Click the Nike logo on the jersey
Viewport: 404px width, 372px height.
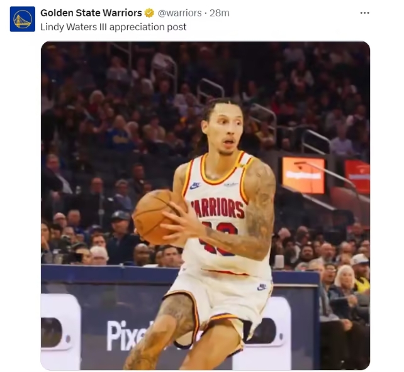coord(195,185)
